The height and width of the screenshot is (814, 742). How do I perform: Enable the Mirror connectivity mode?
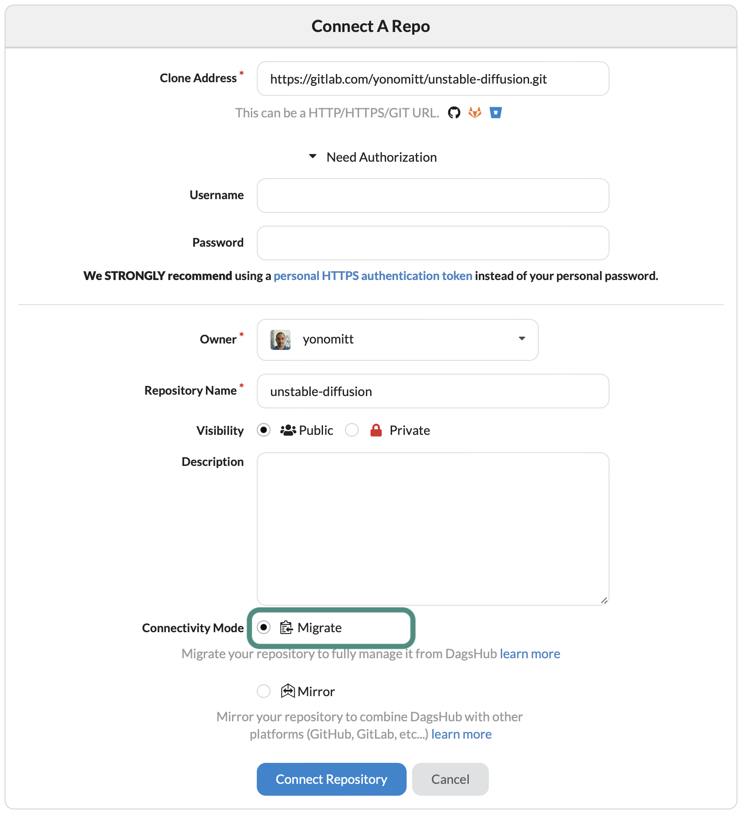pyautogui.click(x=264, y=691)
